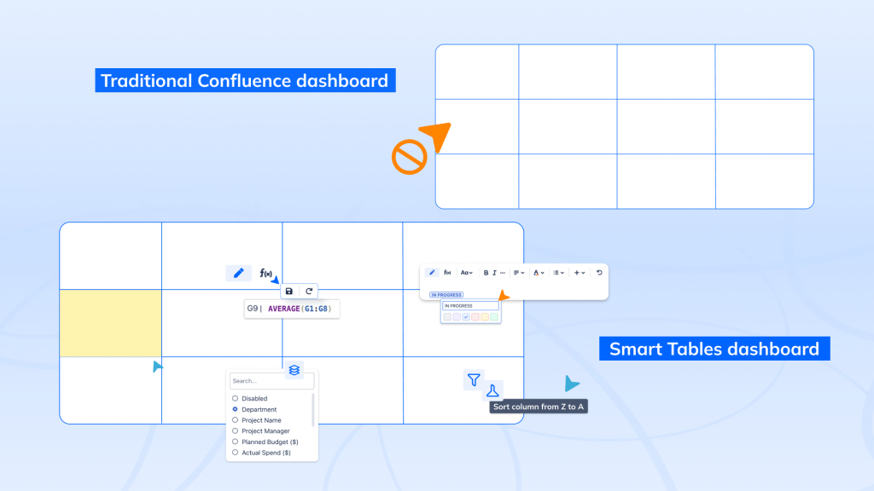Click the funnel filter icon

(x=473, y=379)
